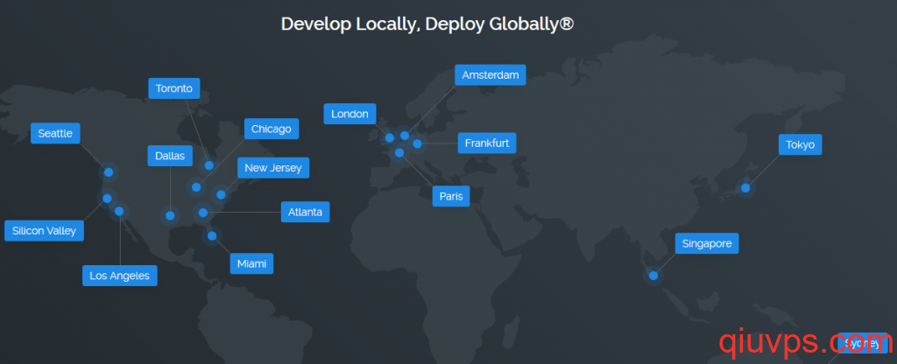The width and height of the screenshot is (897, 364).
Task: Click the Dallas location label
Action: 170,156
